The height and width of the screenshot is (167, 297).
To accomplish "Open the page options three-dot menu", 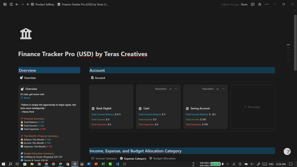I will 267,4.
